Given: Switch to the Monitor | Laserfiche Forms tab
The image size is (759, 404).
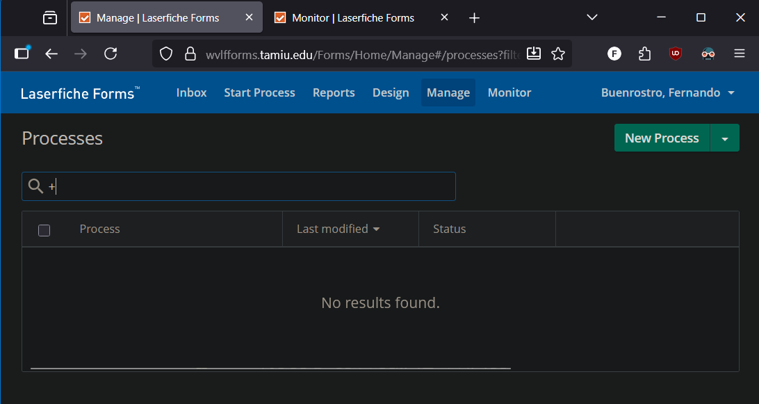Looking at the screenshot, I should click(x=352, y=17).
